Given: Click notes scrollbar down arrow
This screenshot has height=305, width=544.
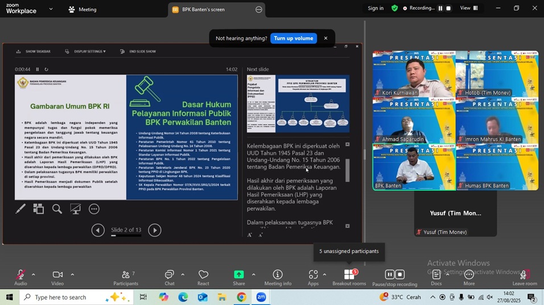Looking at the screenshot, I should [x=347, y=225].
